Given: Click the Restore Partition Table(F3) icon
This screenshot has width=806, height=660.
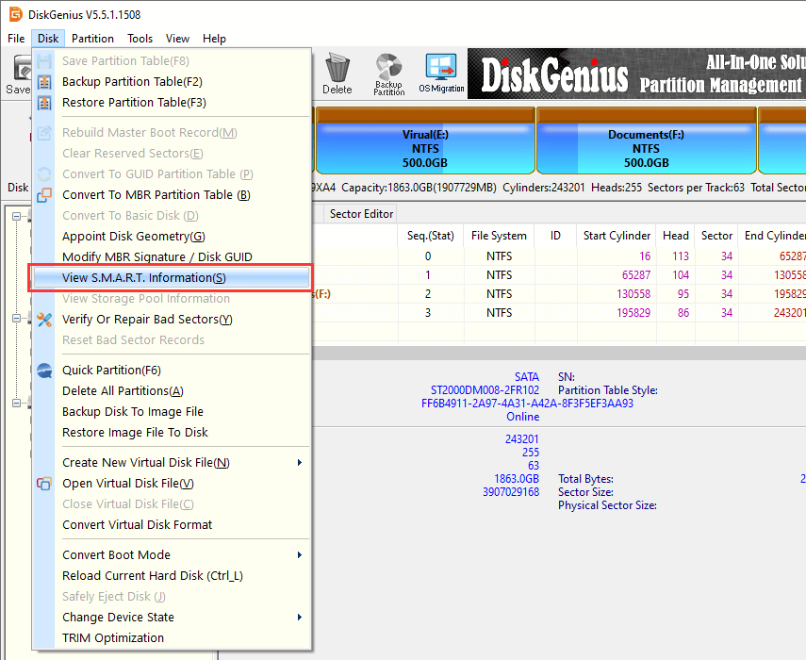Looking at the screenshot, I should [44, 103].
